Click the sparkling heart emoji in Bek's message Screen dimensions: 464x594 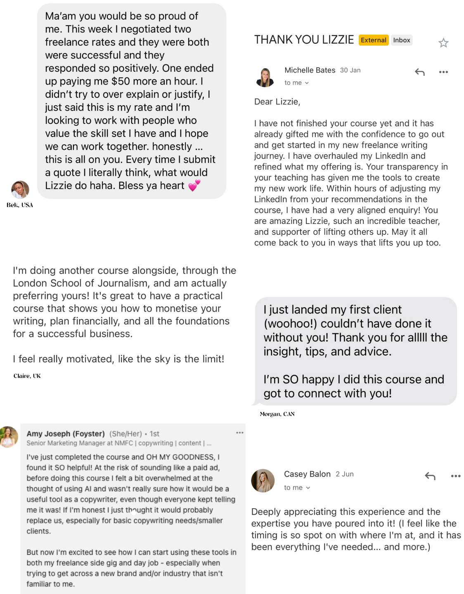194,185
